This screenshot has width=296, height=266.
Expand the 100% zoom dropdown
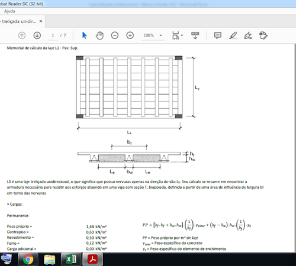click(x=160, y=35)
